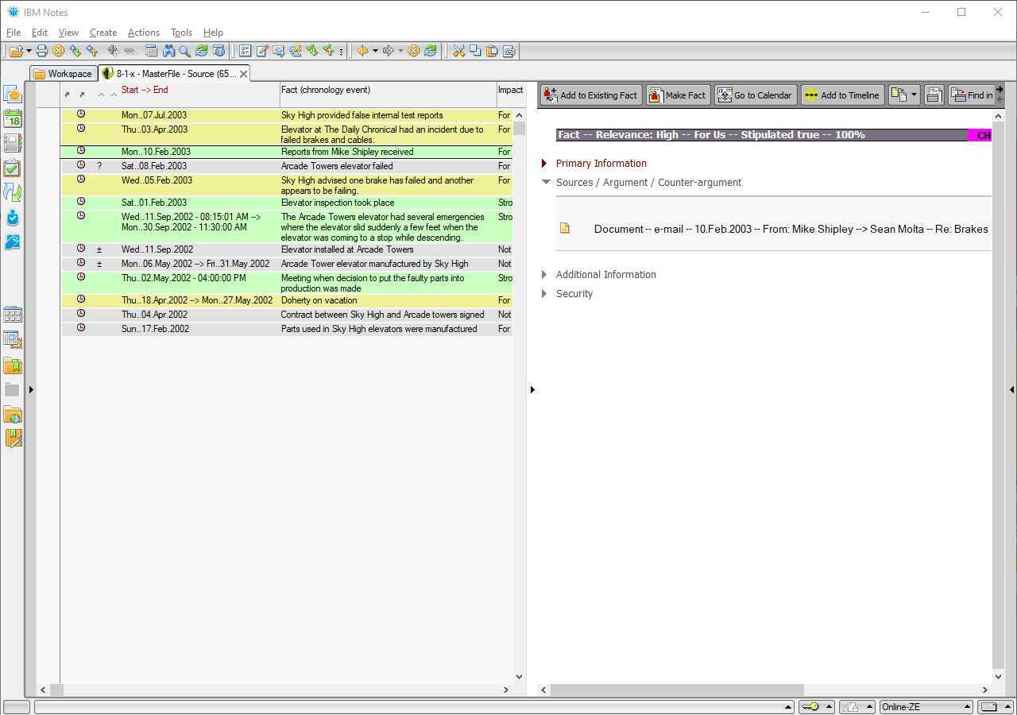The height and width of the screenshot is (715, 1017).
Task: Click the Contacts address book sidebar icon
Action: (13, 144)
